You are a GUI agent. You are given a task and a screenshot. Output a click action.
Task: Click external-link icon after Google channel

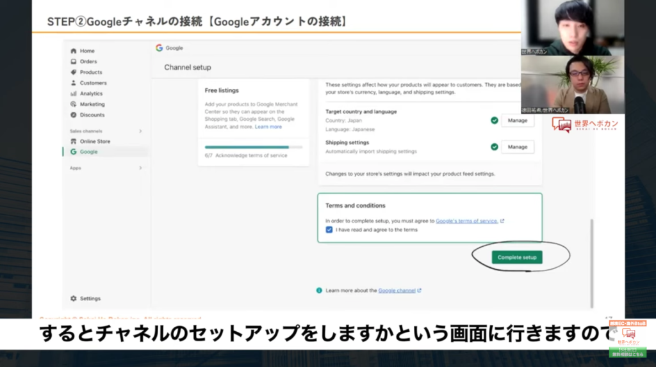(x=420, y=290)
